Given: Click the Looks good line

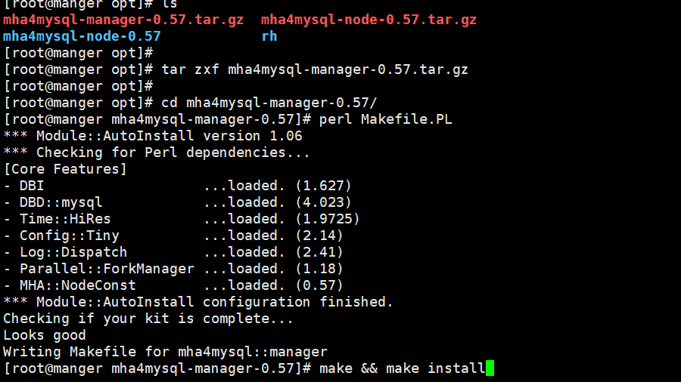Looking at the screenshot, I should click(x=45, y=335).
